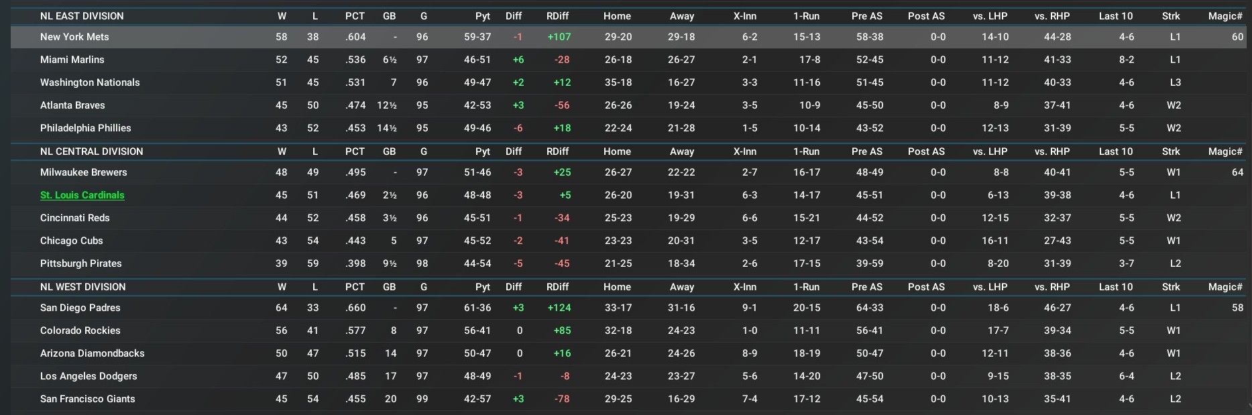Sort NL East Division by PCT column
This screenshot has height=415, width=1252.
[355, 16]
